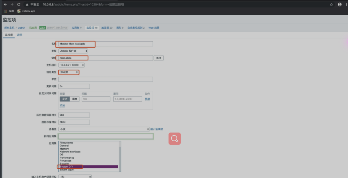Viewport: 348px width, 178px height.
Task: Click 移除 to remove custom interval
Action: tap(148, 99)
